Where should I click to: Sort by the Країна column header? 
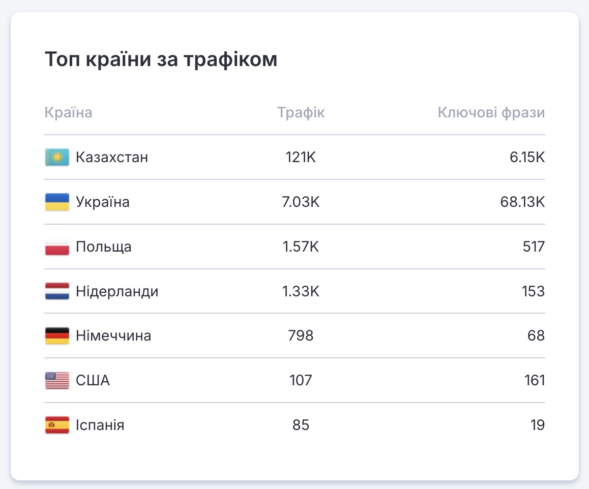click(x=69, y=112)
